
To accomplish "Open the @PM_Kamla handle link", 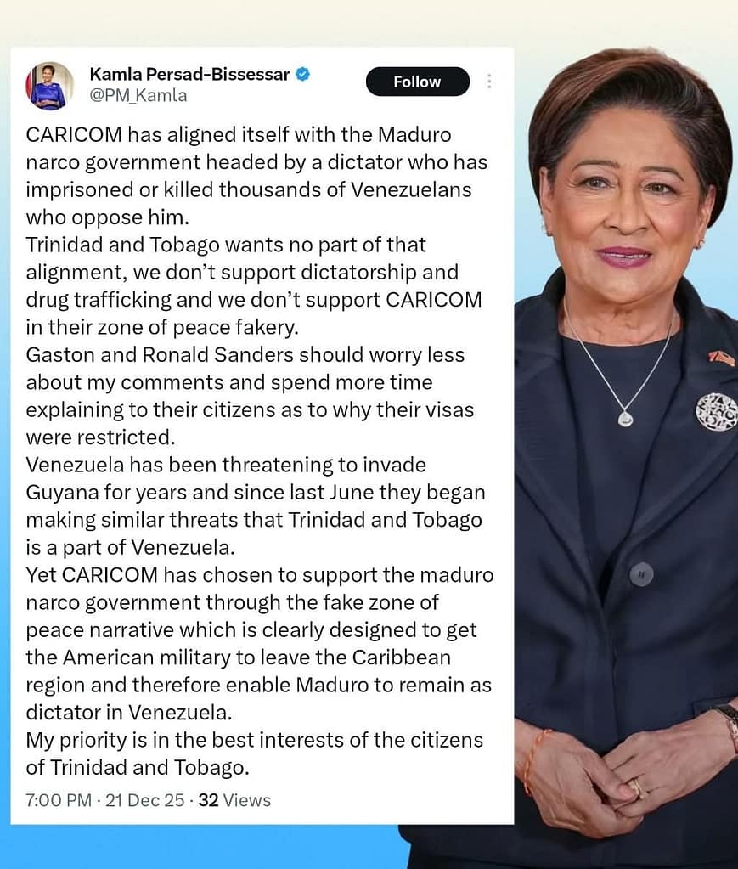I will 138,95.
